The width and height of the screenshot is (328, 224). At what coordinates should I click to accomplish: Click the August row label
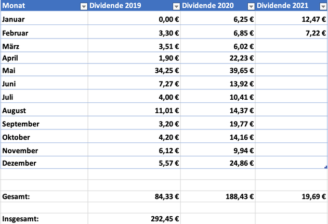14,111
